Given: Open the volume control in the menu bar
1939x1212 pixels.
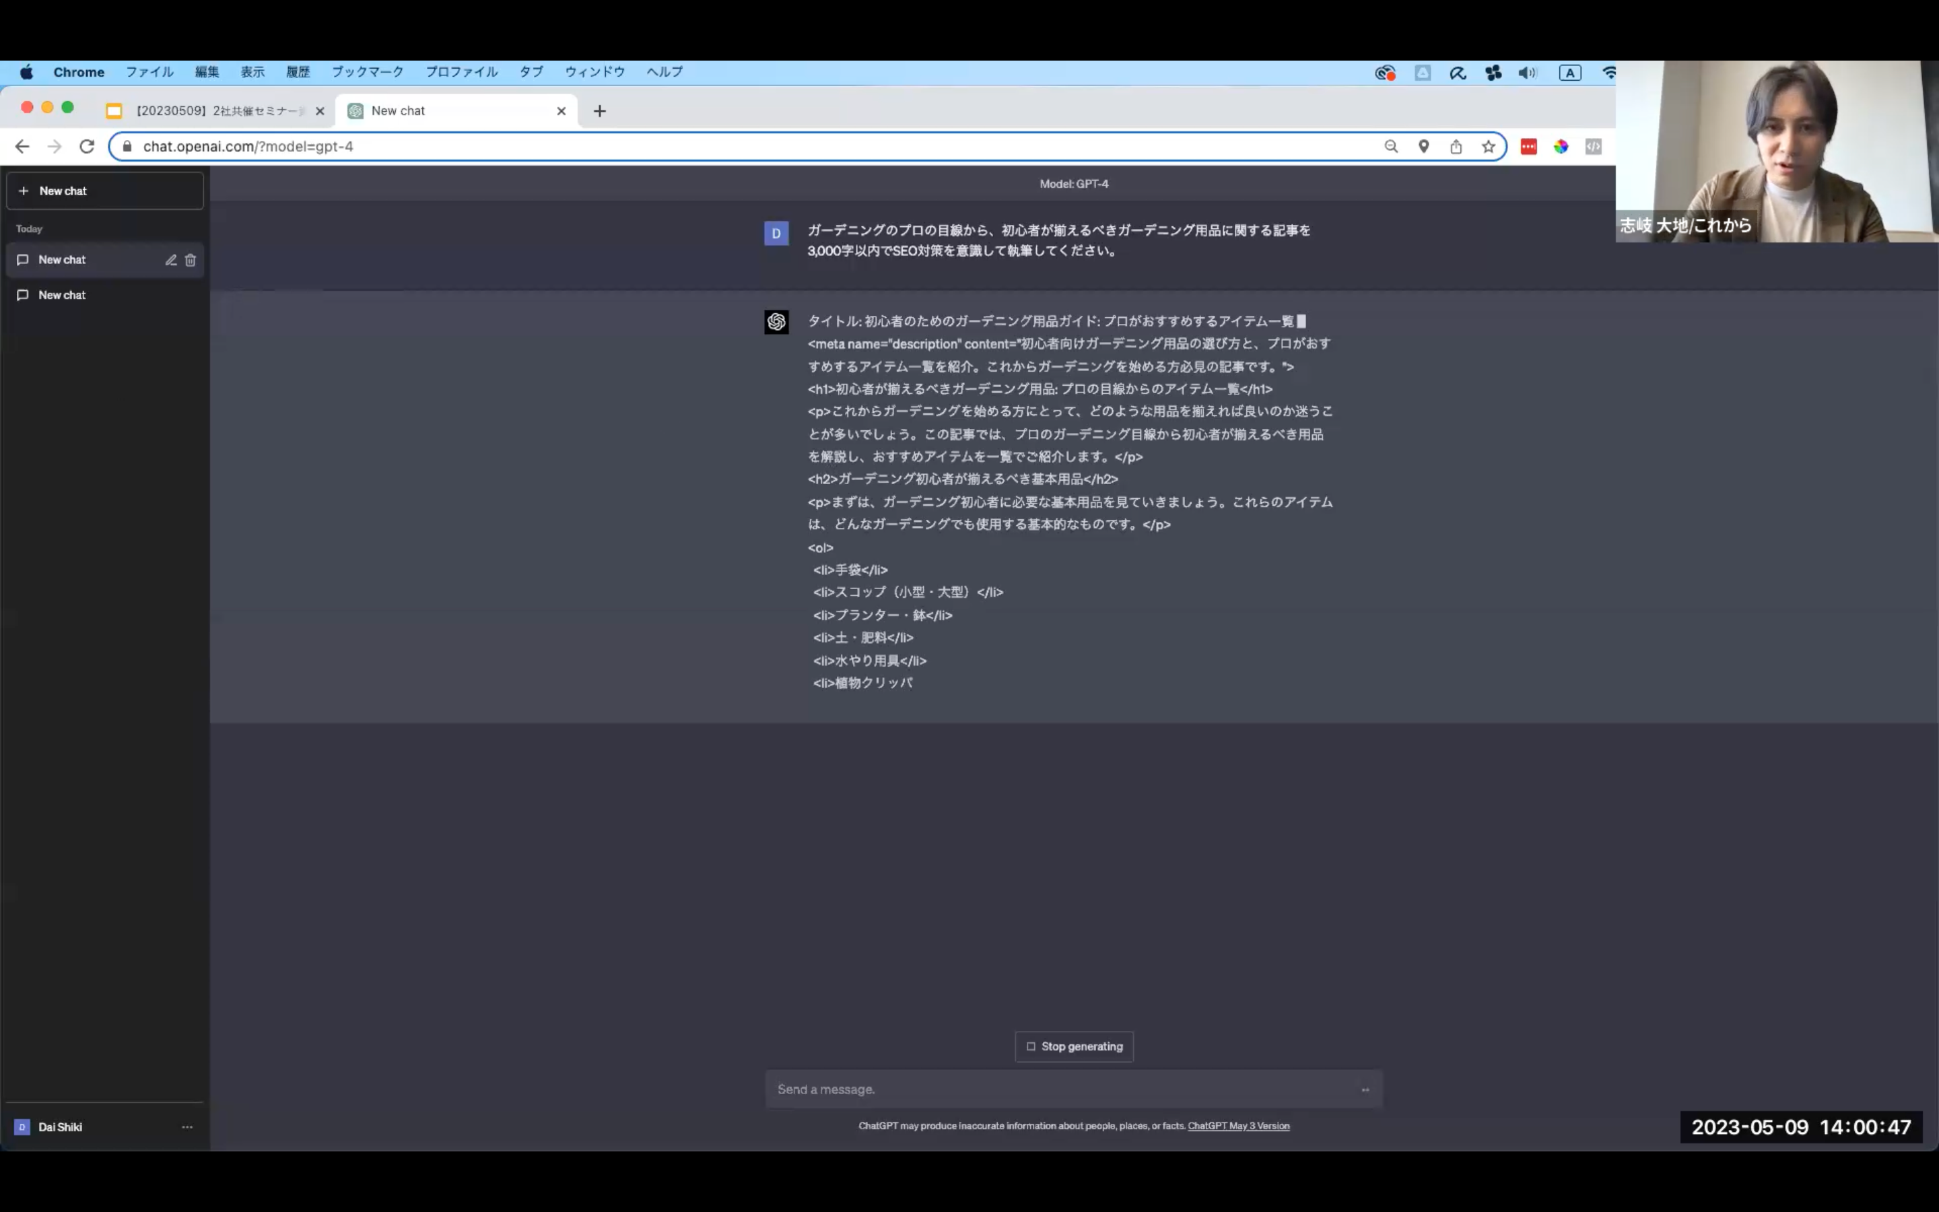Looking at the screenshot, I should tap(1527, 73).
